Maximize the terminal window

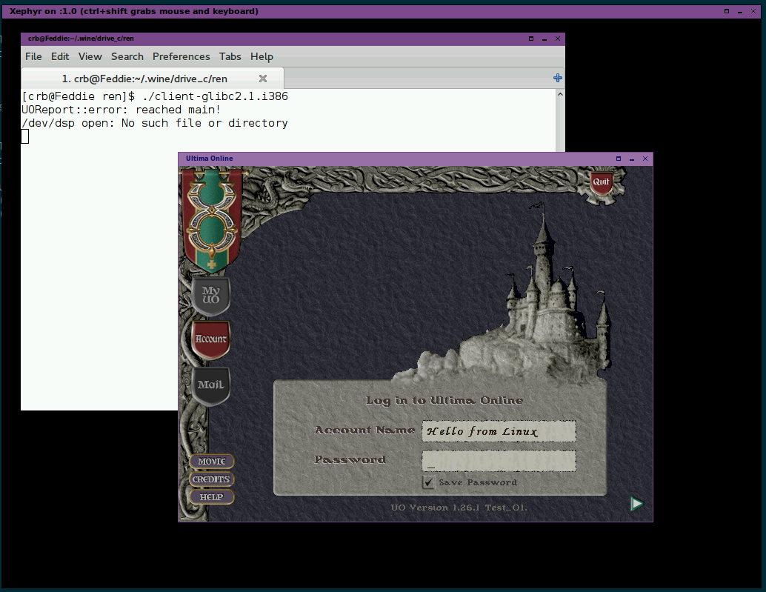(531, 39)
